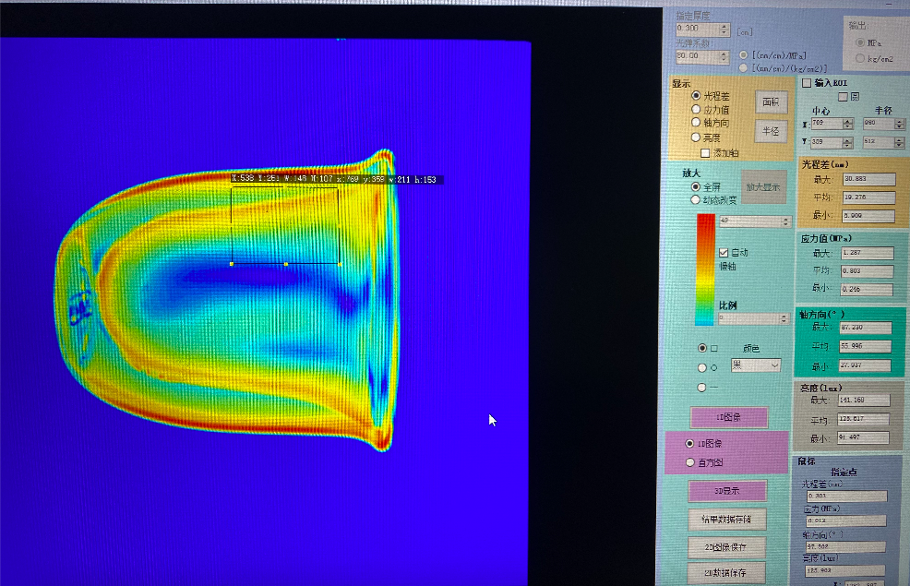Click the 2D图像保存 button
Viewport: 910px width, 586px height.
[x=728, y=546]
